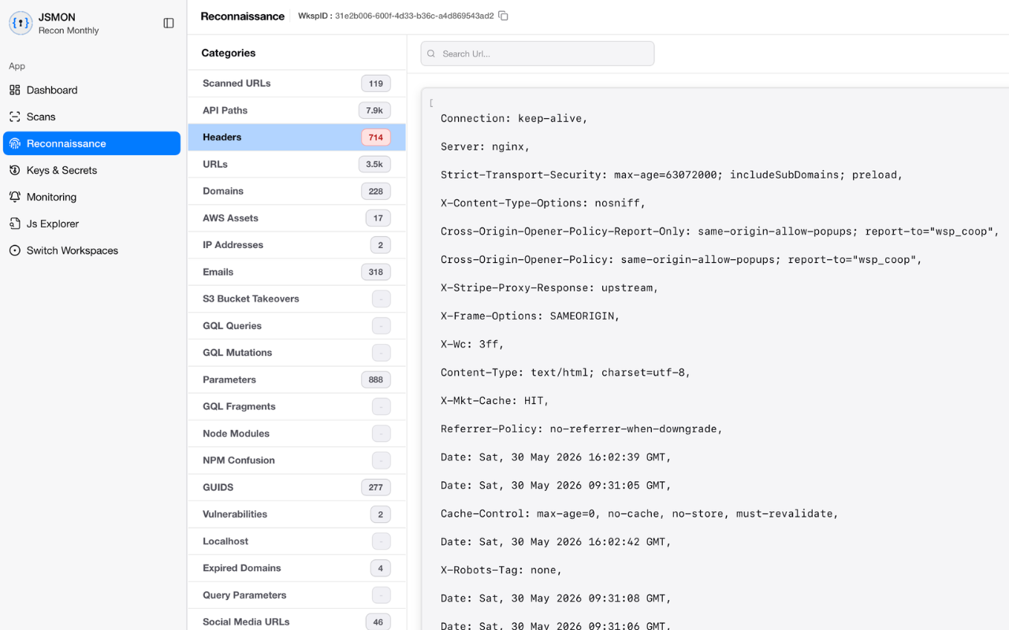1009x630 pixels.
Task: Click the Reconnaissance fingerprint icon
Action: tap(15, 143)
